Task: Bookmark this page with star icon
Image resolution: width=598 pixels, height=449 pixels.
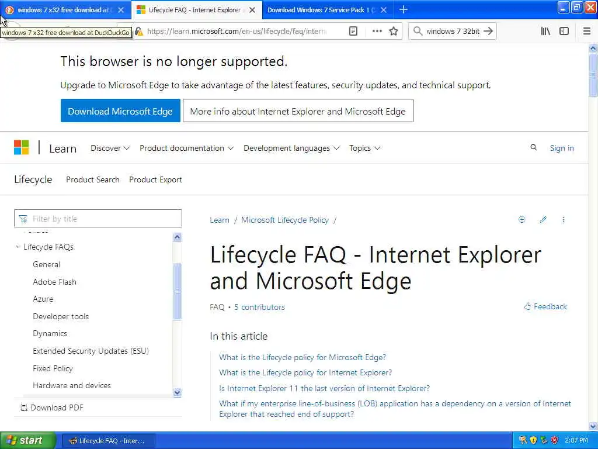Action: pyautogui.click(x=394, y=32)
